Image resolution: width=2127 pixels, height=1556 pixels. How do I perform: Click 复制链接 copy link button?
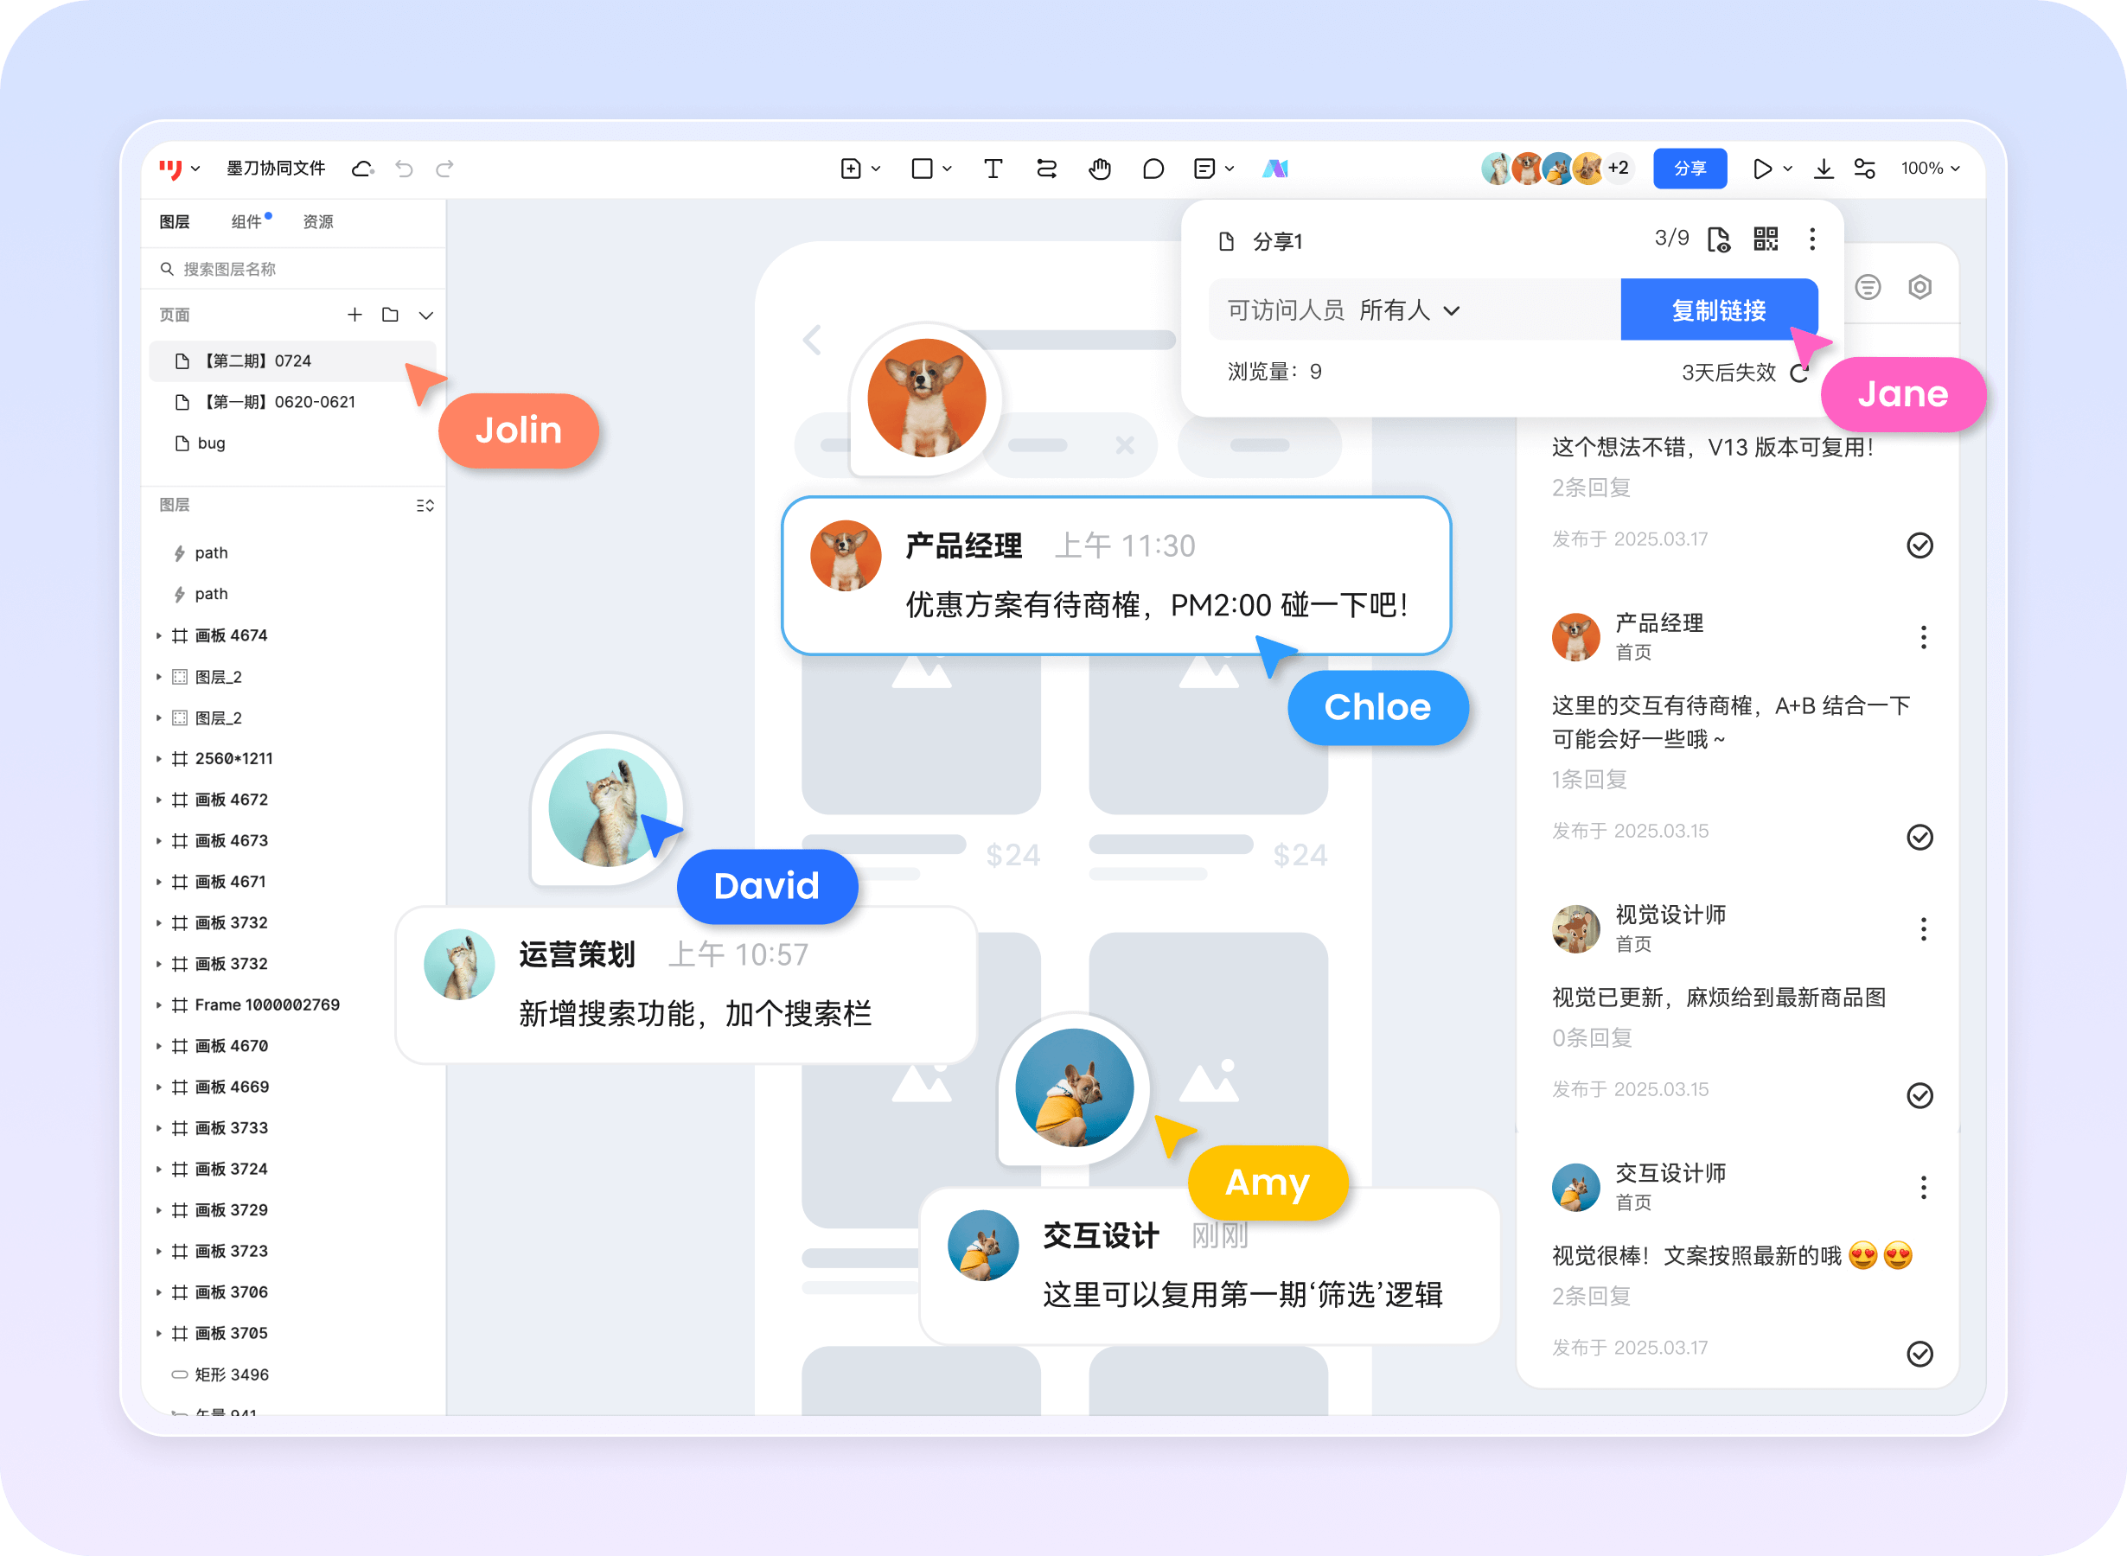tap(1719, 309)
